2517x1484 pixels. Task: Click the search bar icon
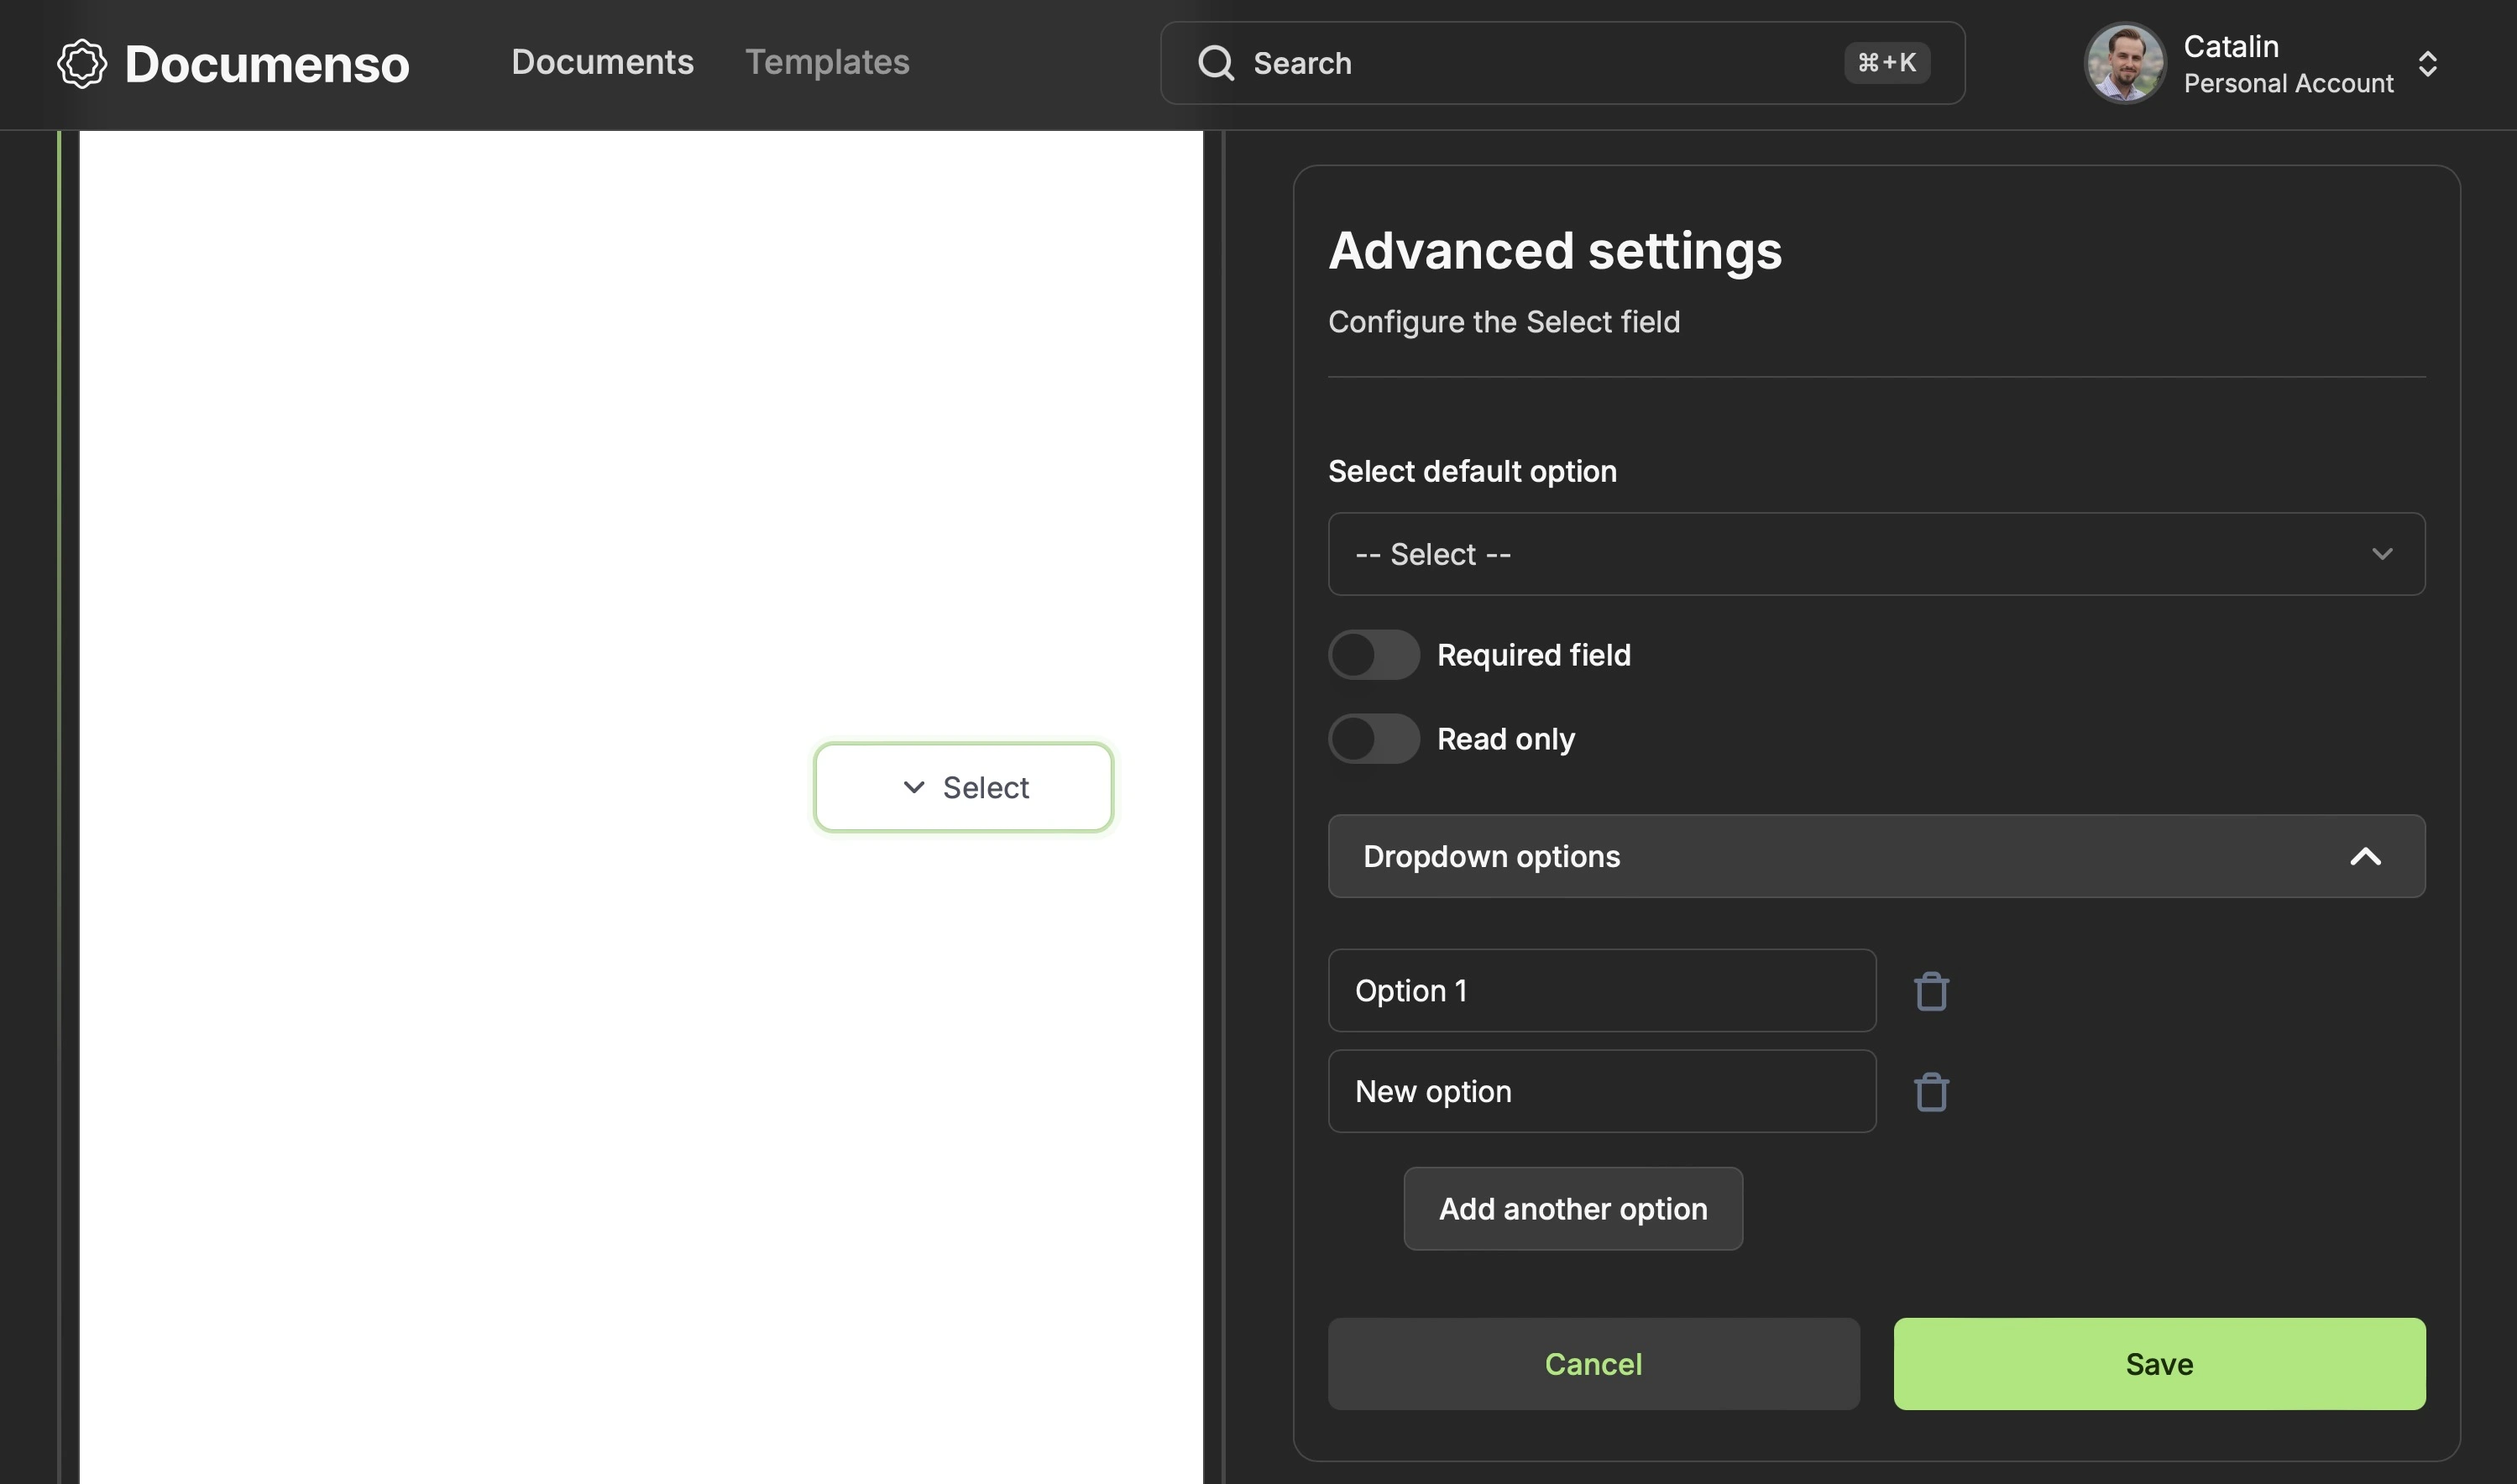pos(1215,62)
